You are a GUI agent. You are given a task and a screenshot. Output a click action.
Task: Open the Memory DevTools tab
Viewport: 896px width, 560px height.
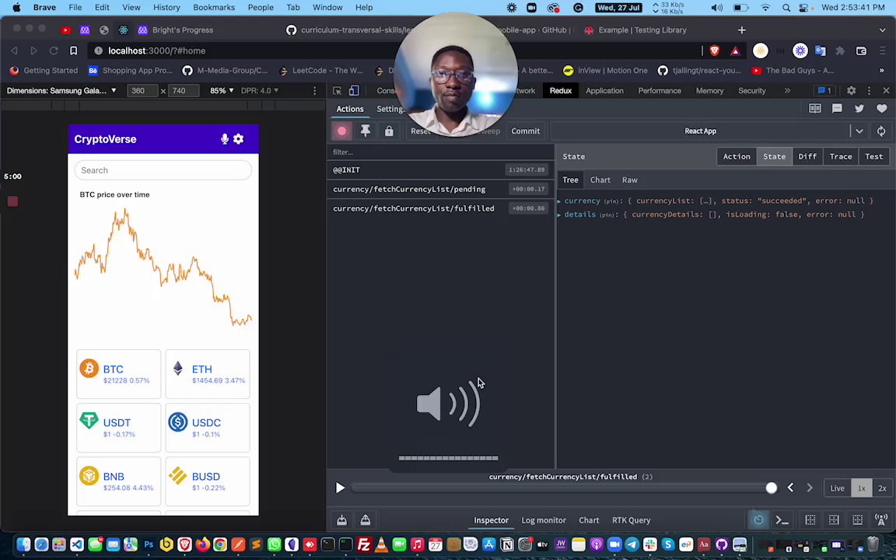[709, 90]
